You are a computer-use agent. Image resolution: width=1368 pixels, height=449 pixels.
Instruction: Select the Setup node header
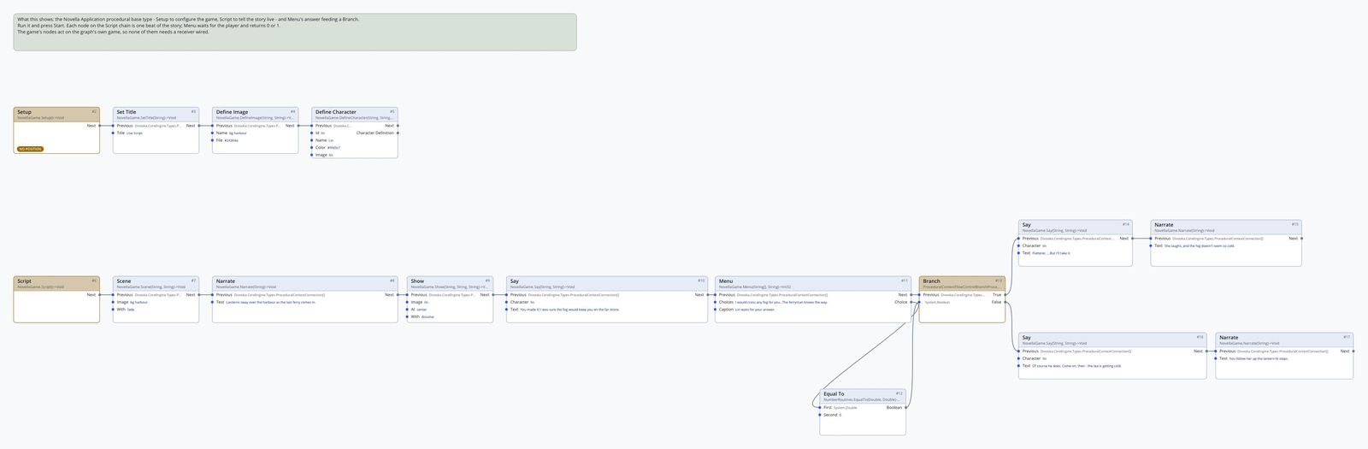(x=56, y=114)
